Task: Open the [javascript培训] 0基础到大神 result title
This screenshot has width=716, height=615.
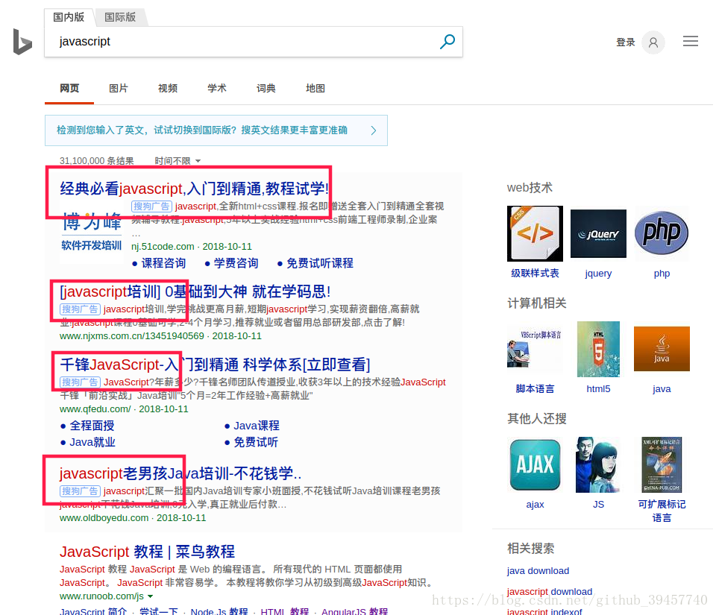Action: click(x=195, y=291)
